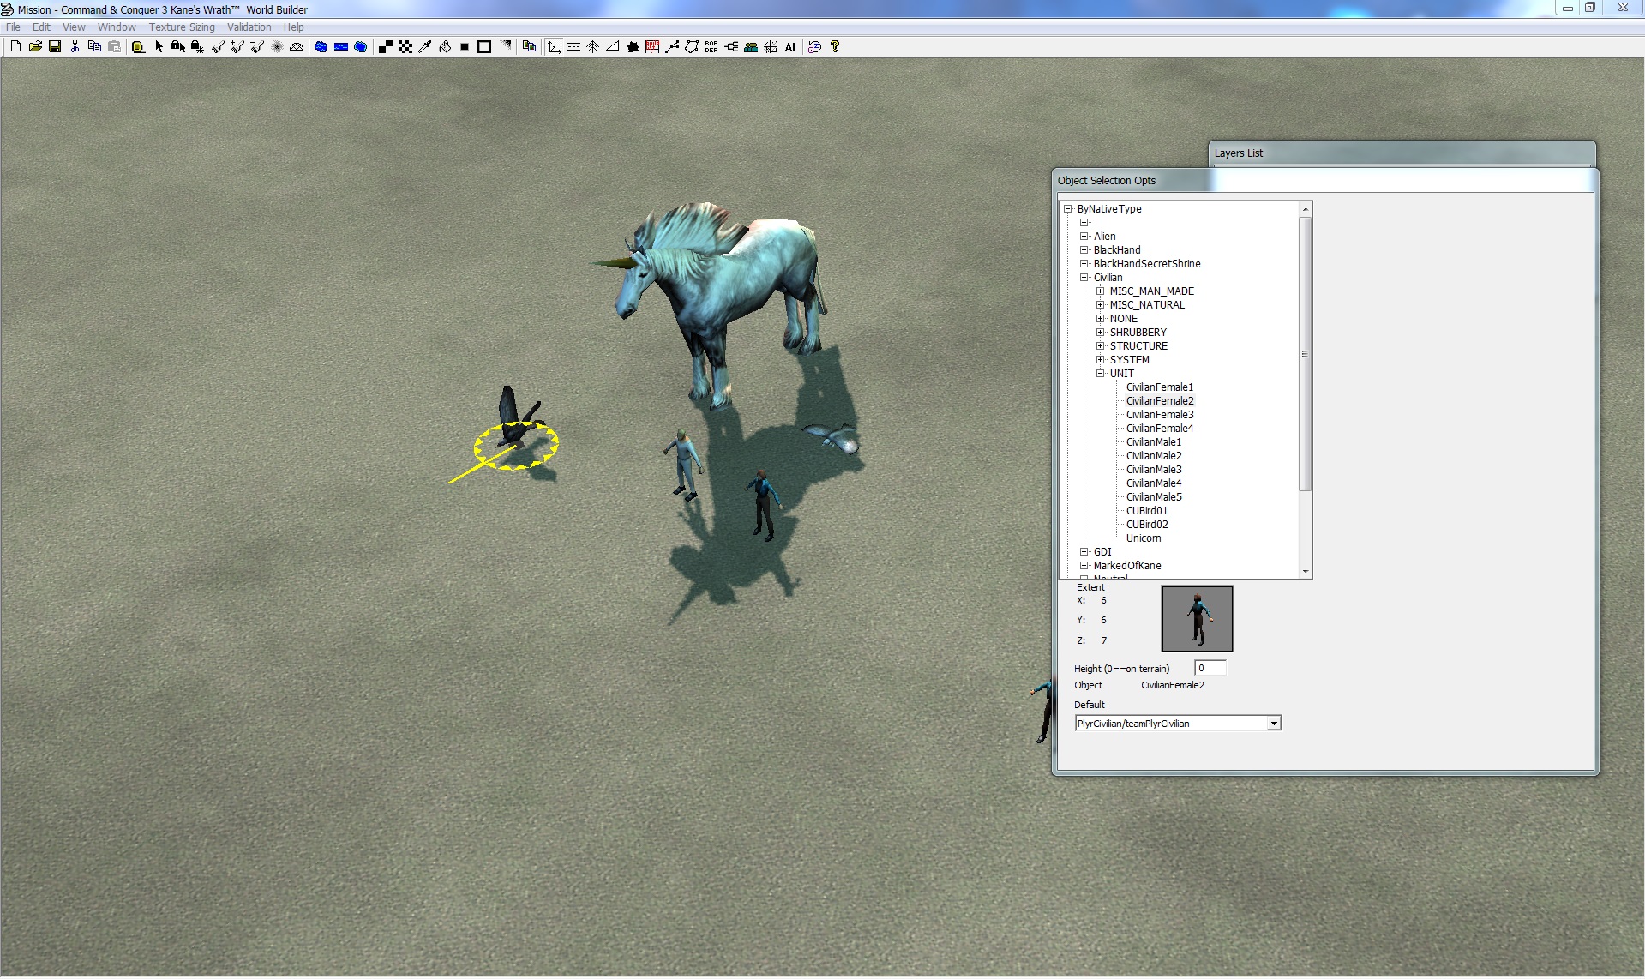This screenshot has width=1645, height=979.
Task: Create a new map with the New icon
Action: pyautogui.click(x=15, y=47)
